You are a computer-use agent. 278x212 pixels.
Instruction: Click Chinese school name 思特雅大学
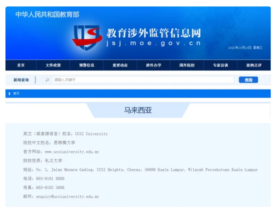point(64,143)
